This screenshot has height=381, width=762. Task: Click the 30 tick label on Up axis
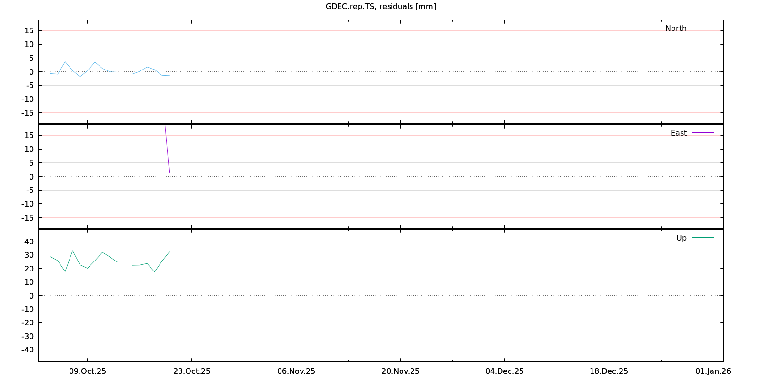29,255
